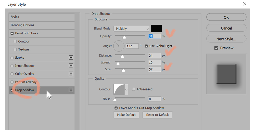The width and height of the screenshot is (255, 130).
Task: Enable the Inner Shadow checkbox
Action: click(12, 66)
